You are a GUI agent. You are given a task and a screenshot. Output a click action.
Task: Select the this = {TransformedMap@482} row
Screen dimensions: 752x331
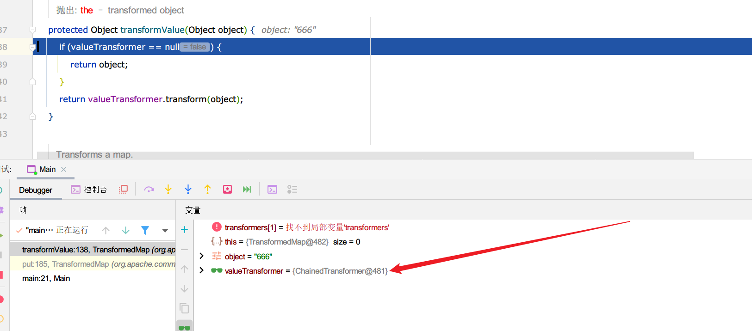tap(472, 242)
